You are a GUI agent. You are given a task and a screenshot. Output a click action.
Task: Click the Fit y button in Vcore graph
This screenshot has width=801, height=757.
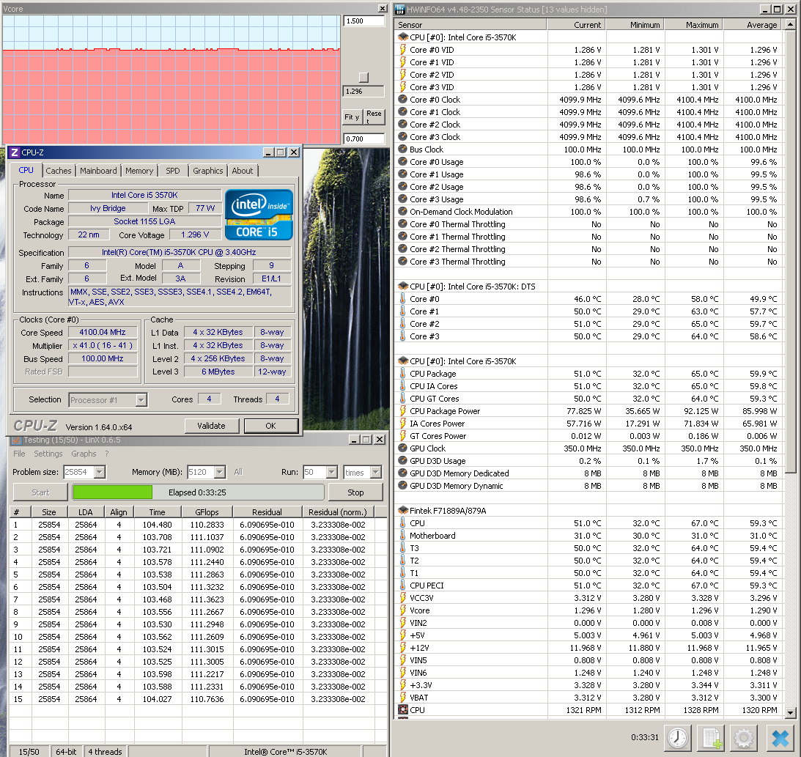352,117
